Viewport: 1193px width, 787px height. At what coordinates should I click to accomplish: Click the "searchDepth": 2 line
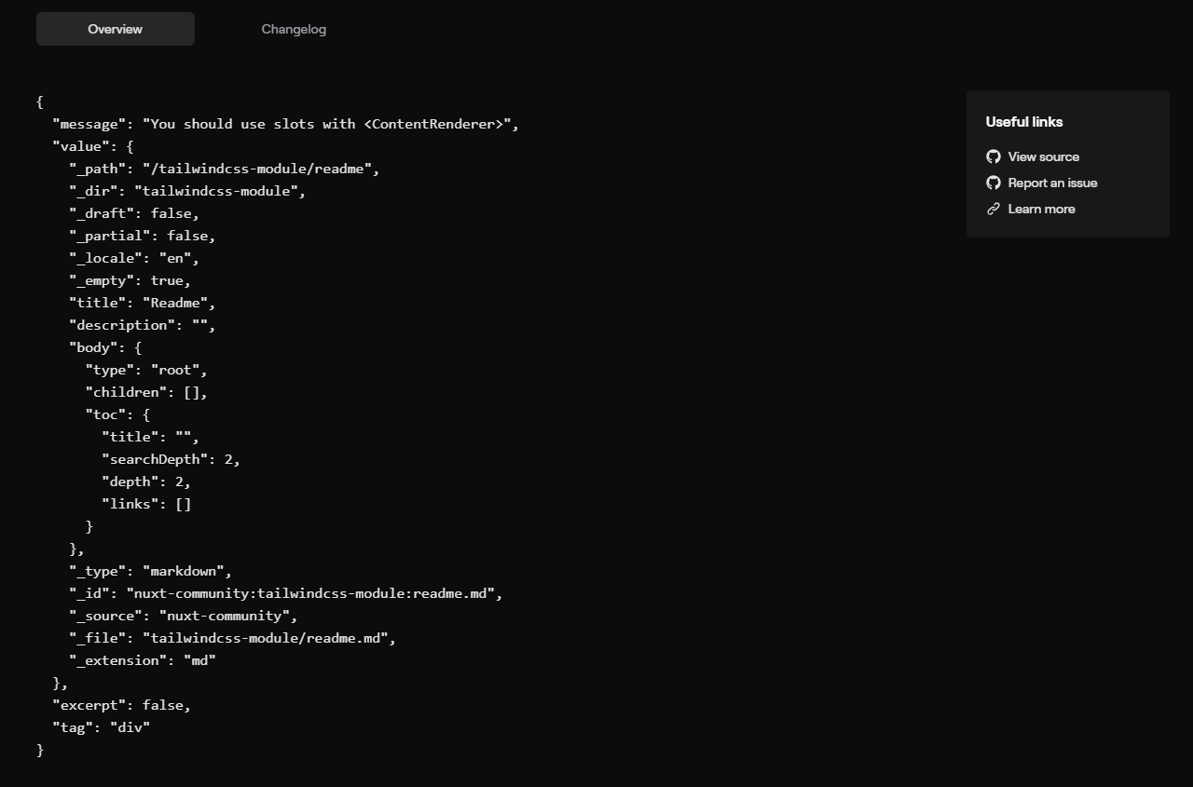[x=171, y=459]
